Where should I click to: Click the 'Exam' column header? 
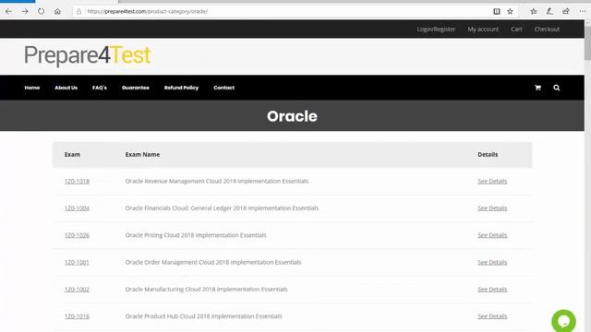click(x=72, y=155)
